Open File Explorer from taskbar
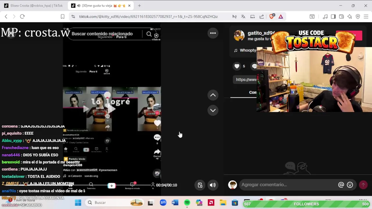 223,203
